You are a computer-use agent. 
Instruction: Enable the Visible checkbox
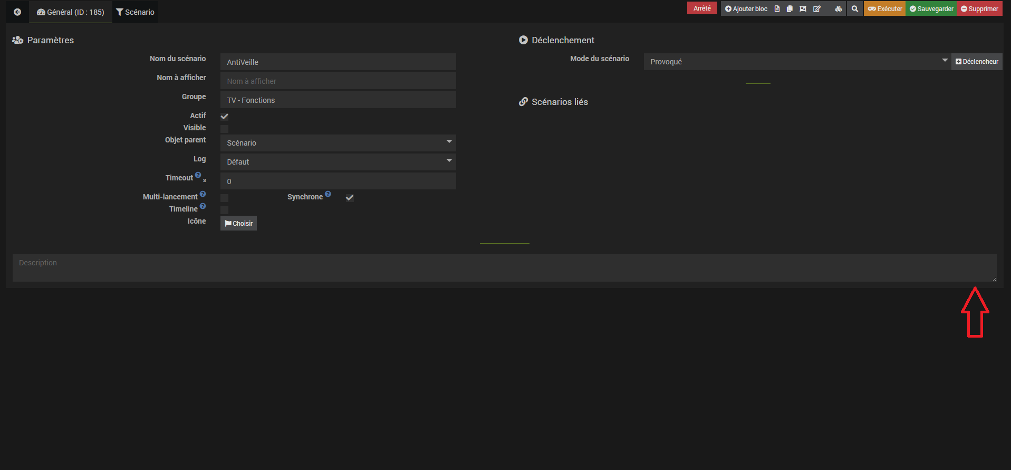(x=225, y=129)
